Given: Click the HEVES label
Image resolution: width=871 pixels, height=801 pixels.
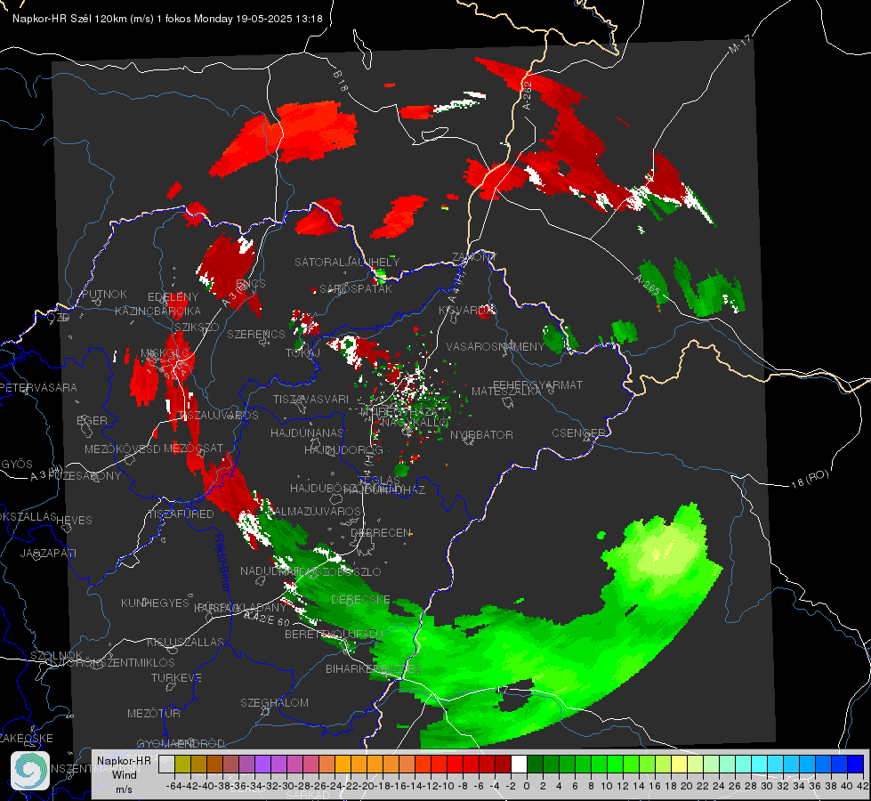Looking at the screenshot, I should coord(75,521).
